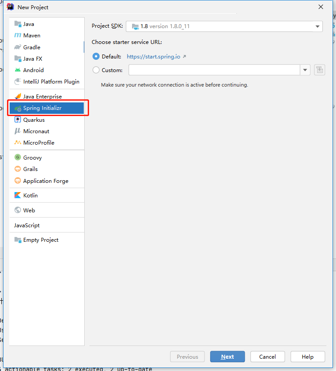336x371 pixels.
Task: Click the Gradle elephant icon
Action: (x=18, y=47)
